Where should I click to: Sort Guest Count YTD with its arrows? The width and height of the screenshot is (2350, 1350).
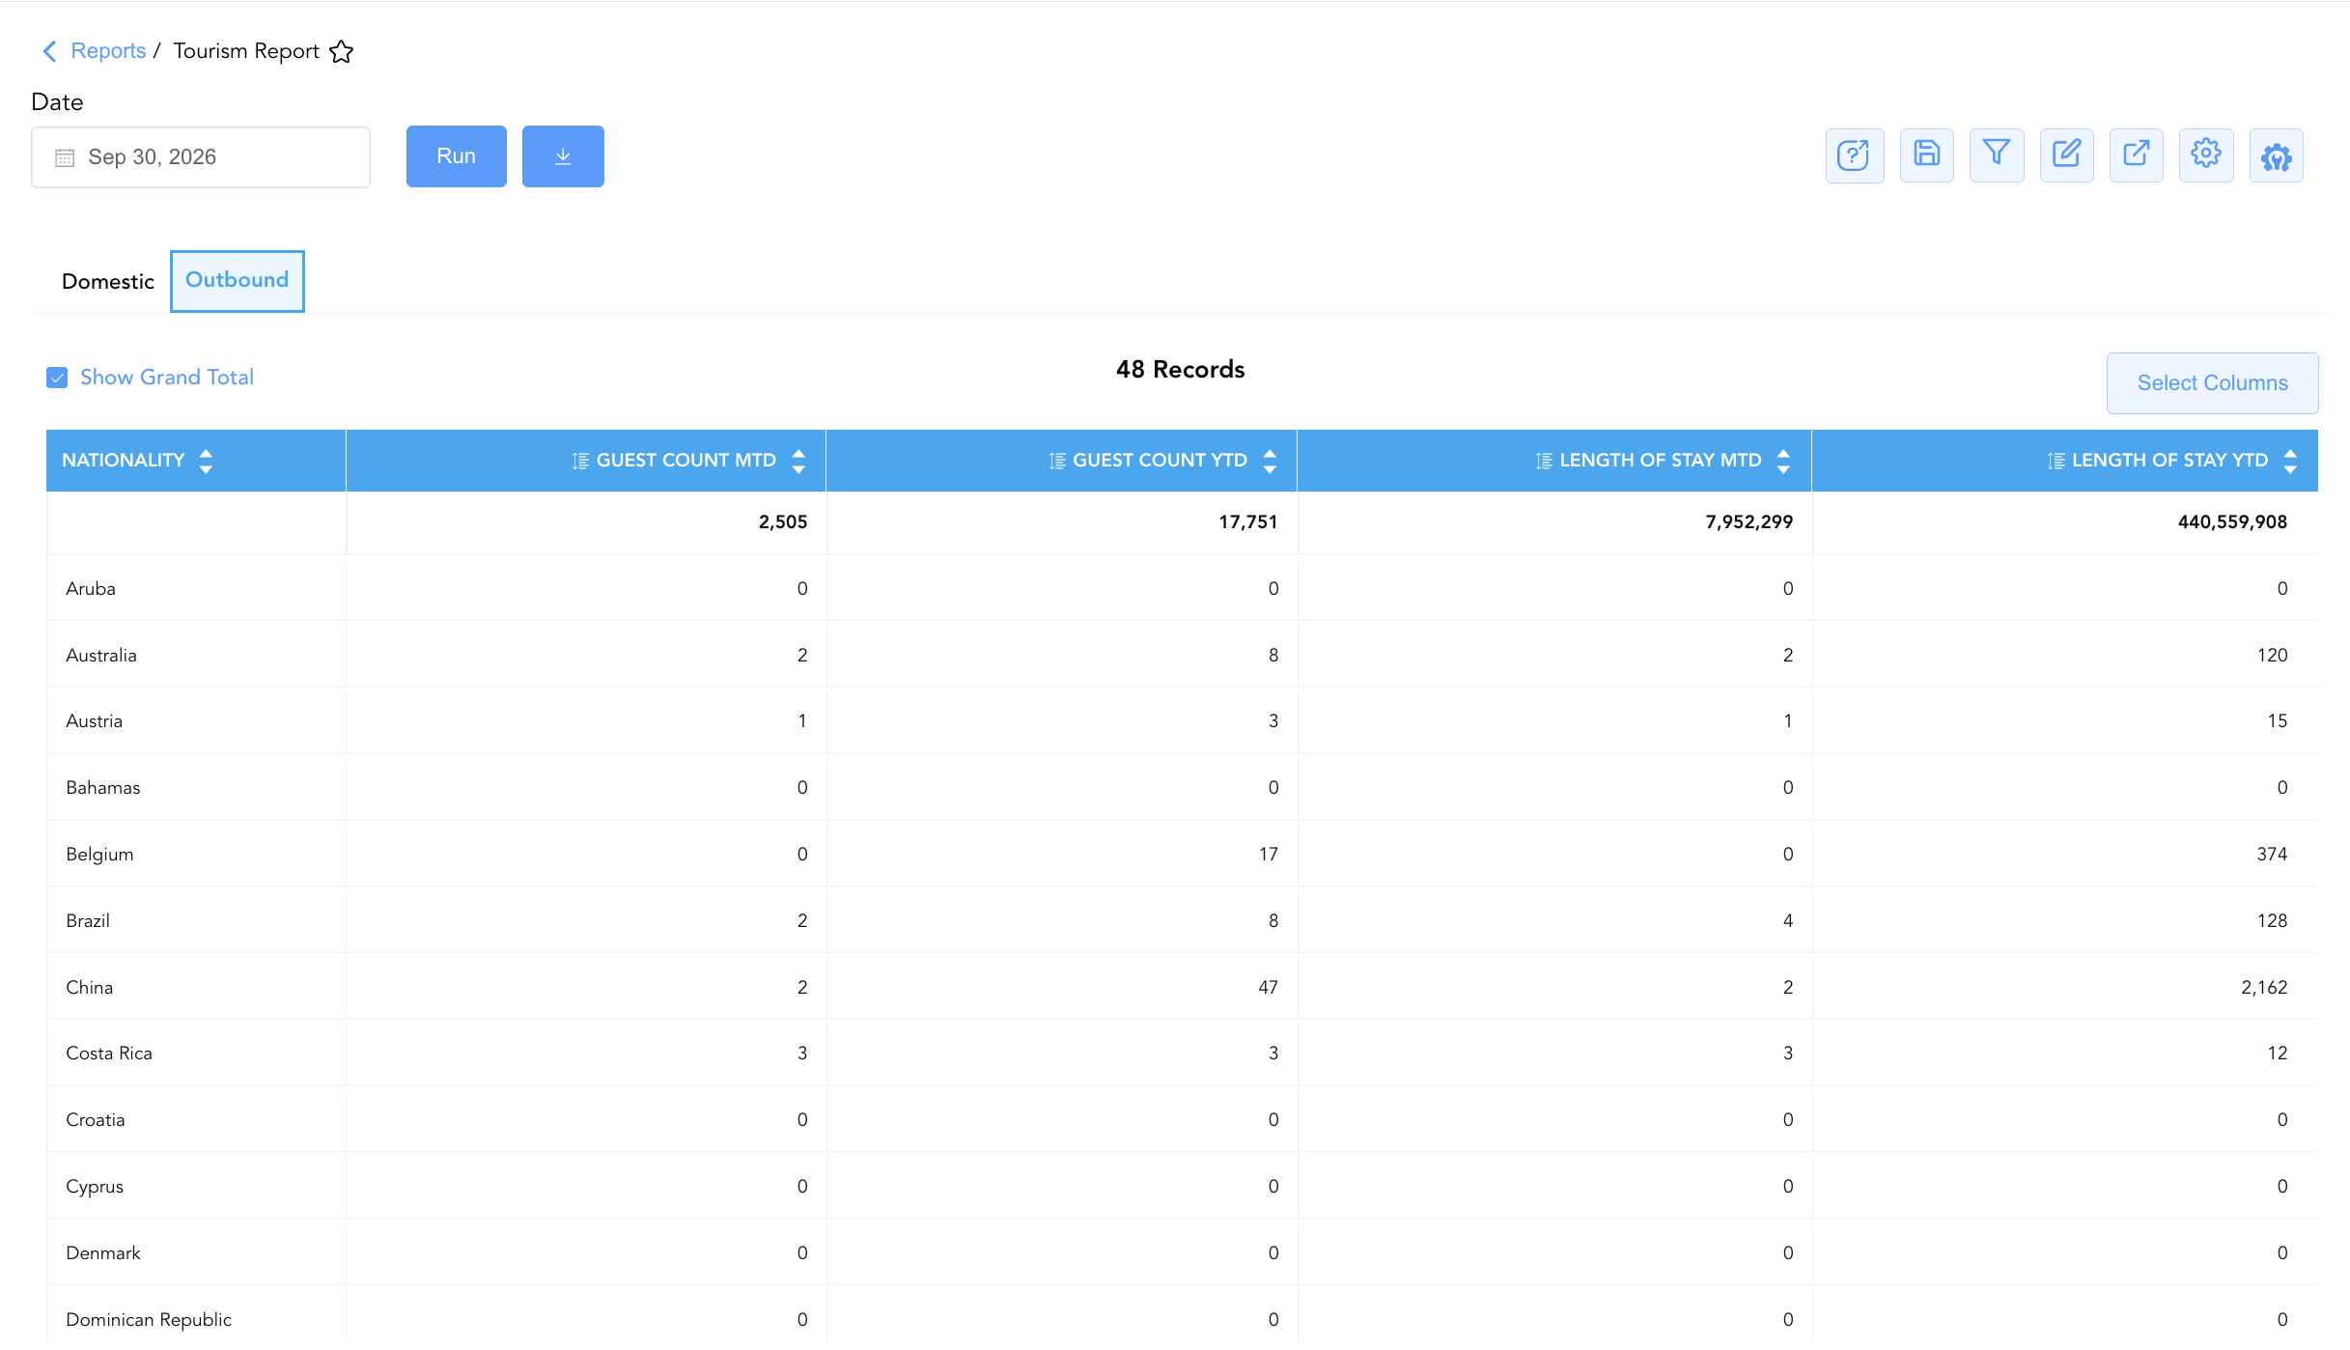pyautogui.click(x=1270, y=461)
